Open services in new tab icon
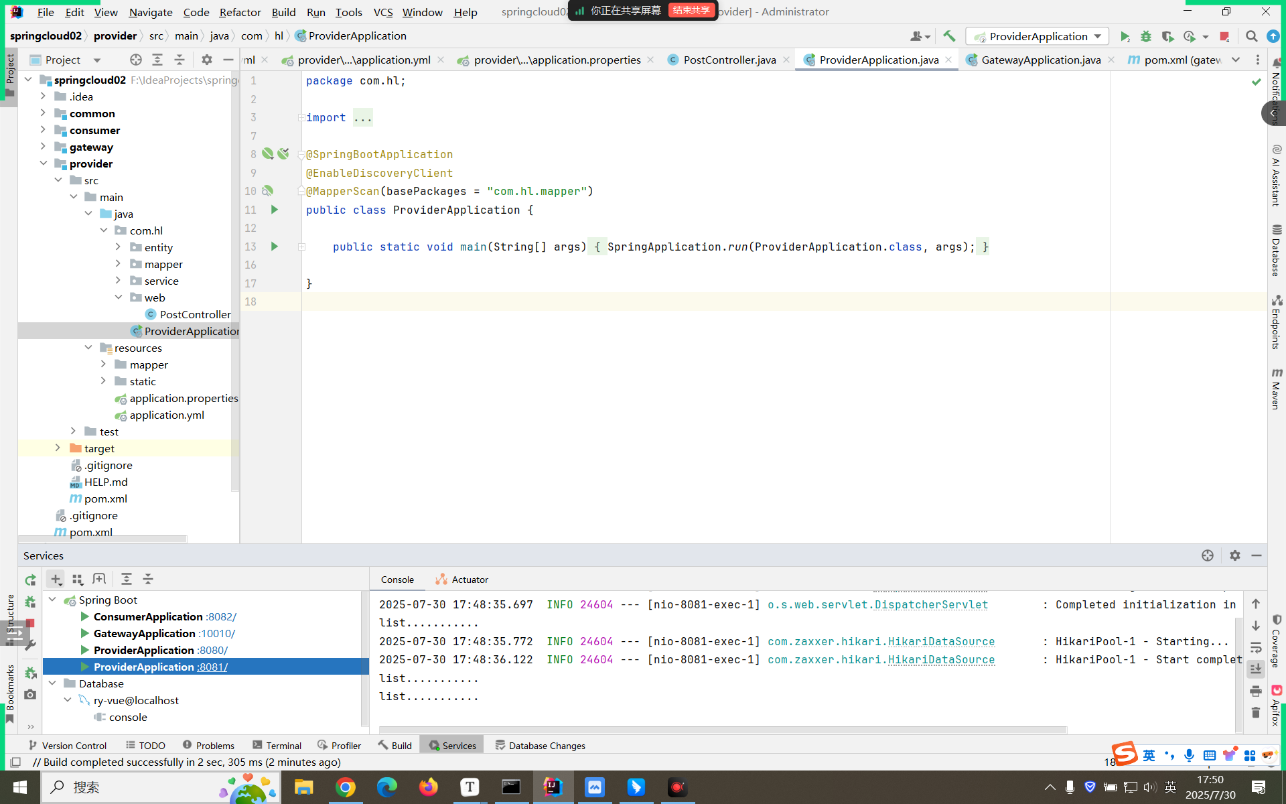Viewport: 1286px width, 804px height. click(99, 579)
